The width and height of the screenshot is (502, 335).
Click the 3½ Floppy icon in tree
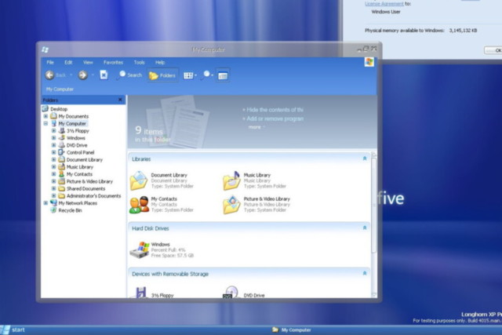61,131
